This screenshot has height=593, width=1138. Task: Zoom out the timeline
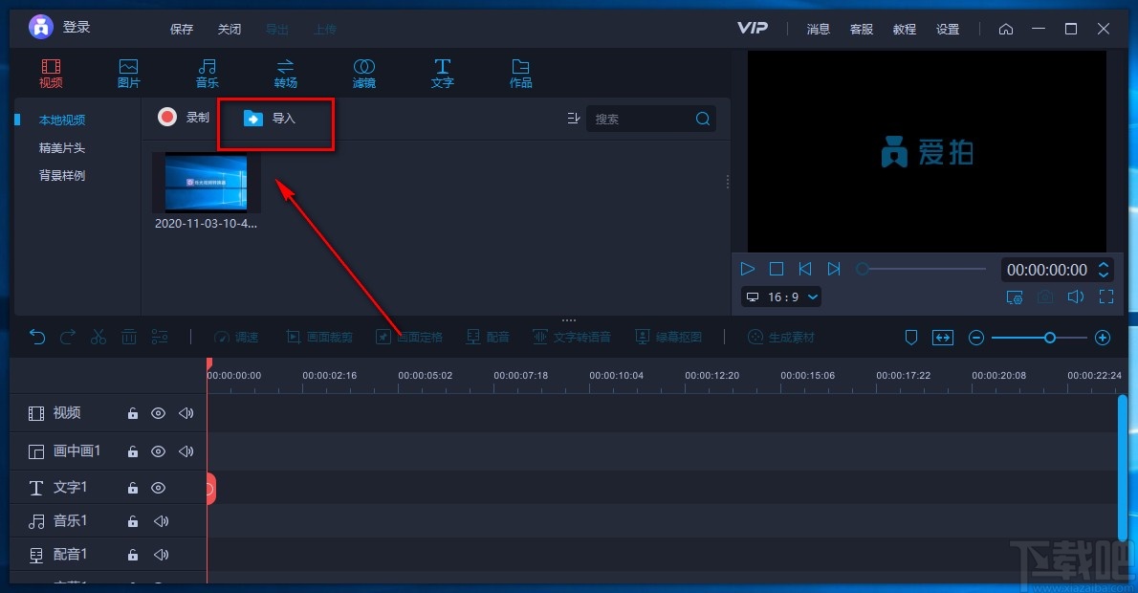tap(976, 338)
